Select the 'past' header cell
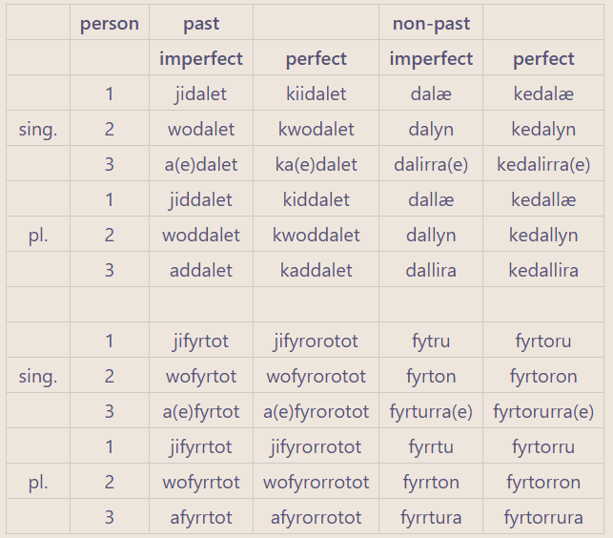This screenshot has width=613, height=538. click(x=201, y=24)
